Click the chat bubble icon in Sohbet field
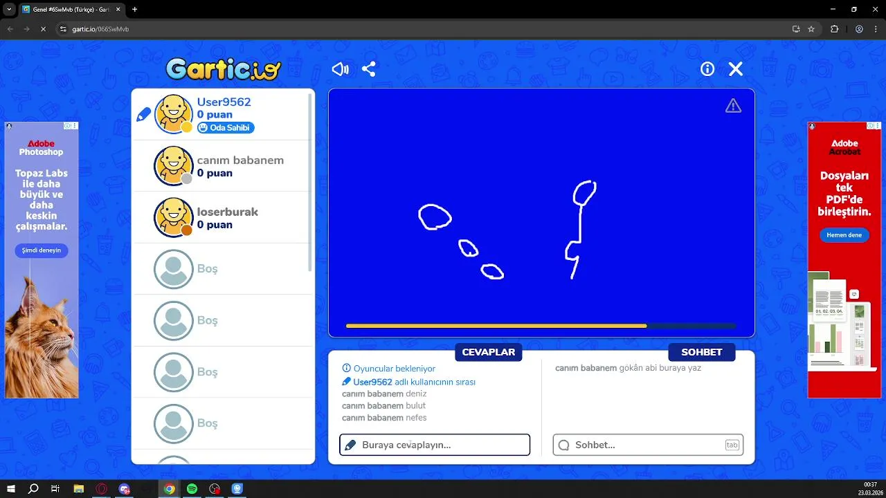The height and width of the screenshot is (498, 886). click(x=563, y=445)
